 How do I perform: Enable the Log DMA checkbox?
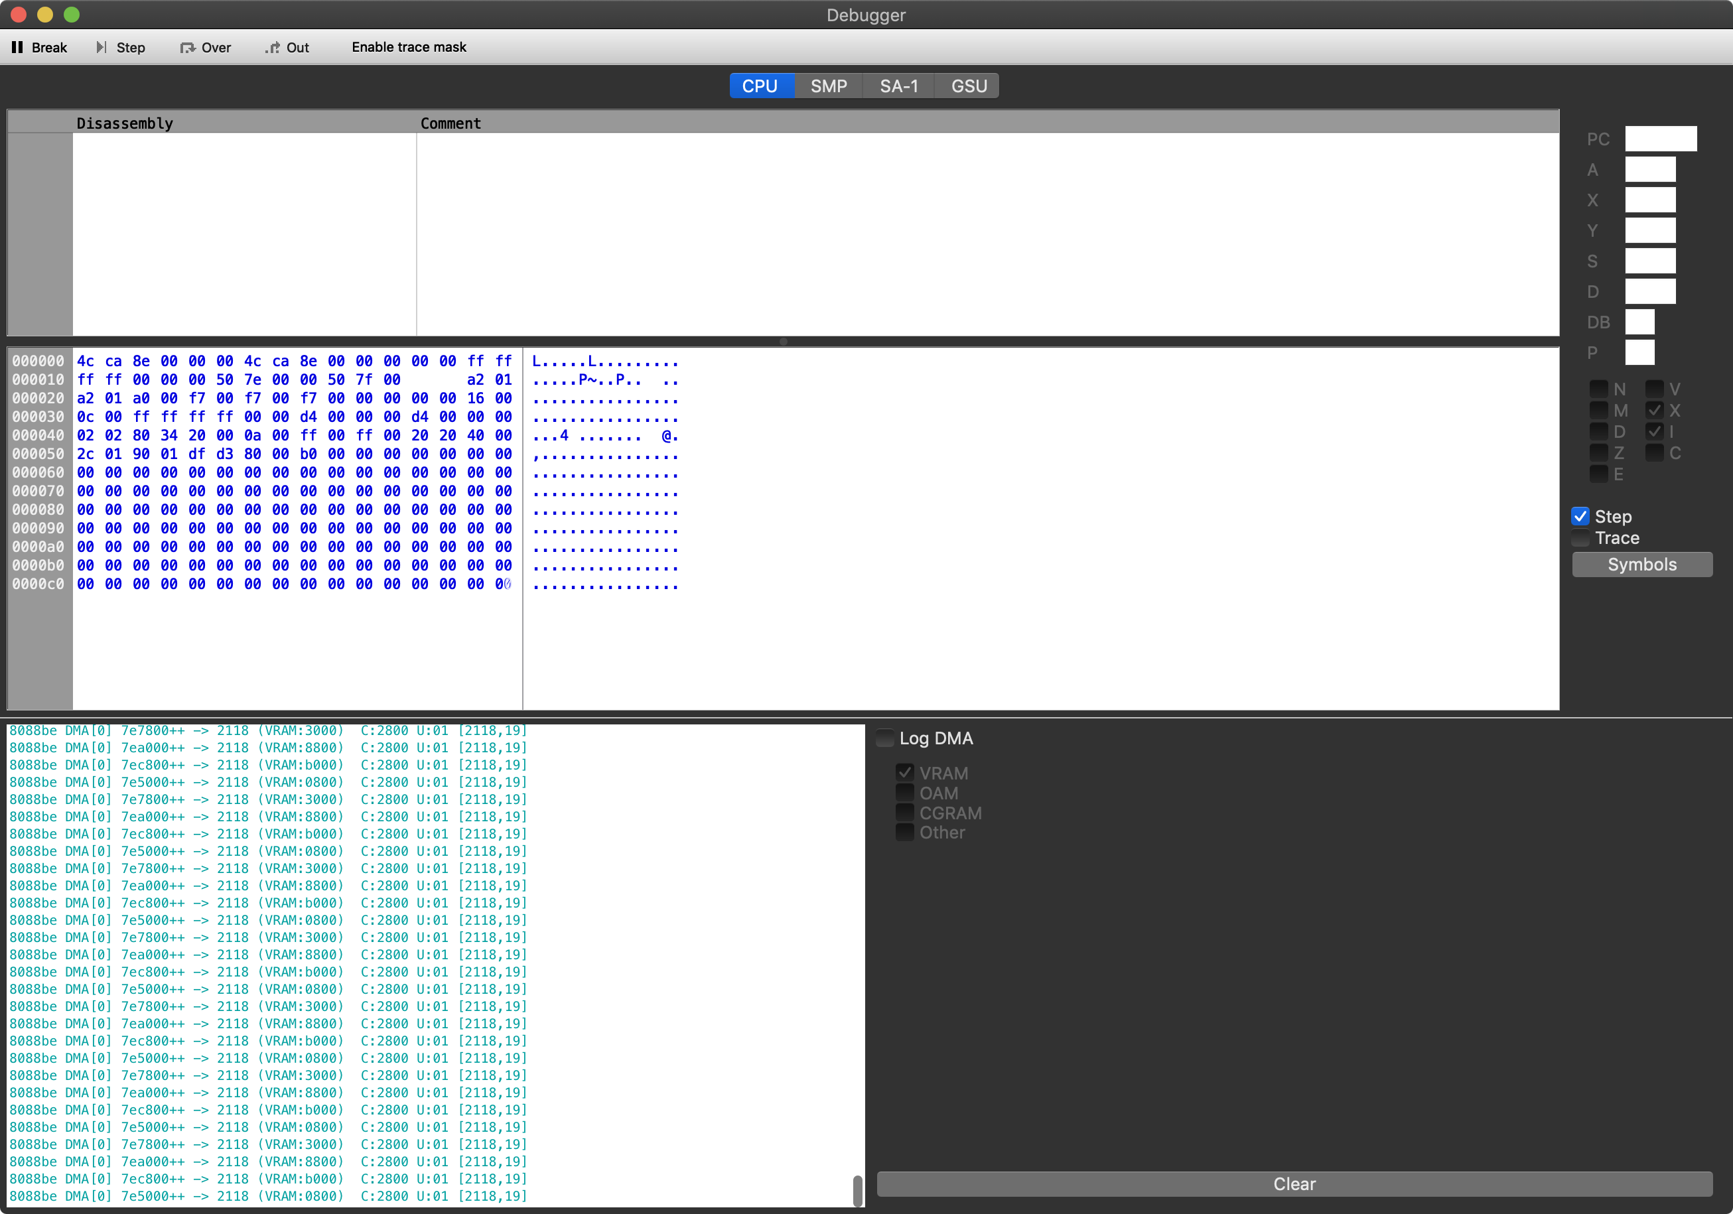884,738
